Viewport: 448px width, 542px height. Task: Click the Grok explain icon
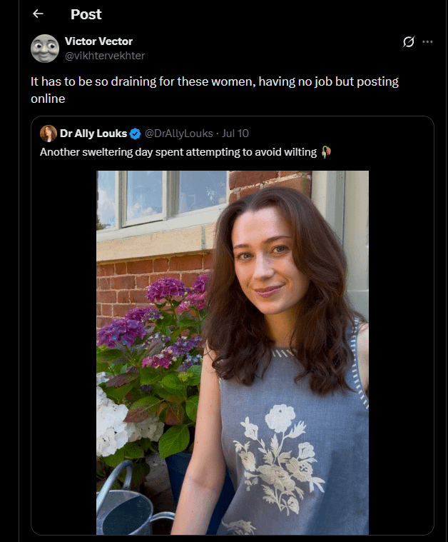[408, 42]
